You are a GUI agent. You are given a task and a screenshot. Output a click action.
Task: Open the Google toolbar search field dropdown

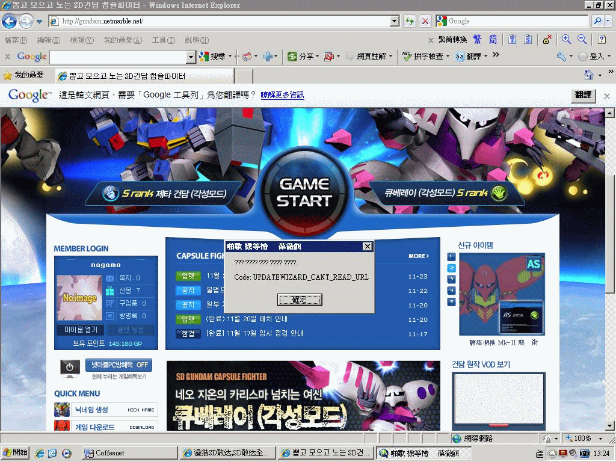[191, 57]
